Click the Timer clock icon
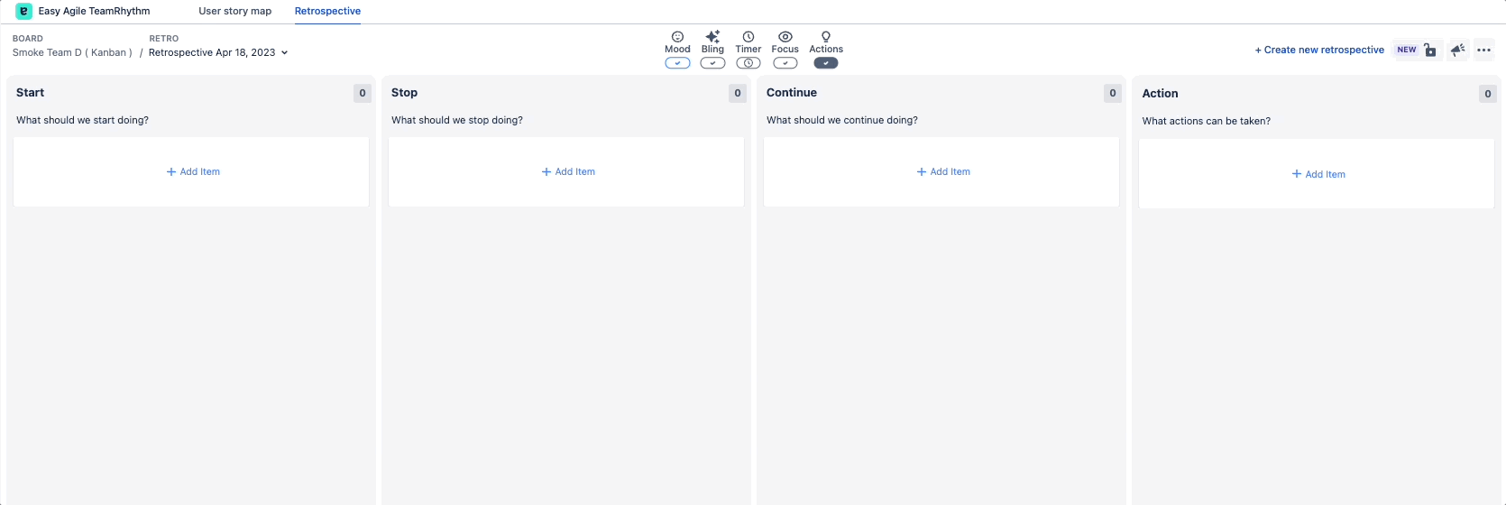This screenshot has width=1506, height=505. coord(748,37)
